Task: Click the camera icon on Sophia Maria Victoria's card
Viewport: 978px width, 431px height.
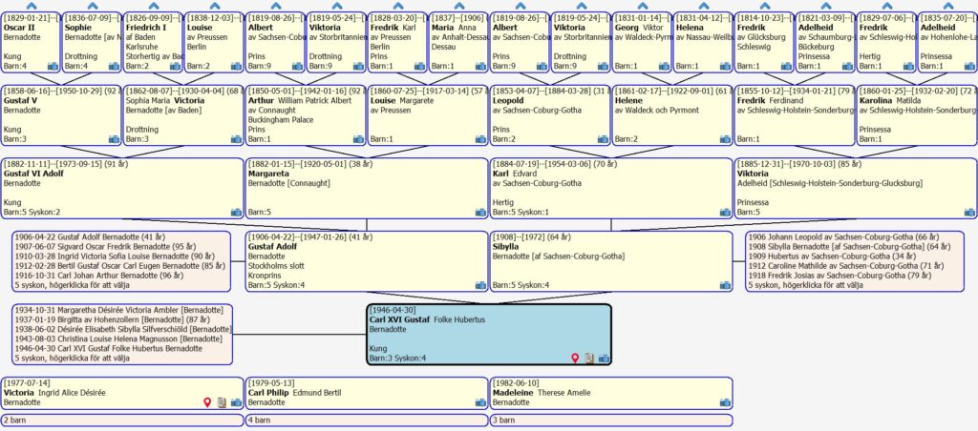Action: point(237,139)
